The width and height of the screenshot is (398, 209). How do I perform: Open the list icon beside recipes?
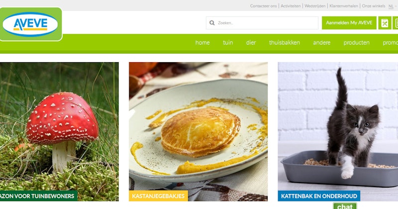click(396, 23)
